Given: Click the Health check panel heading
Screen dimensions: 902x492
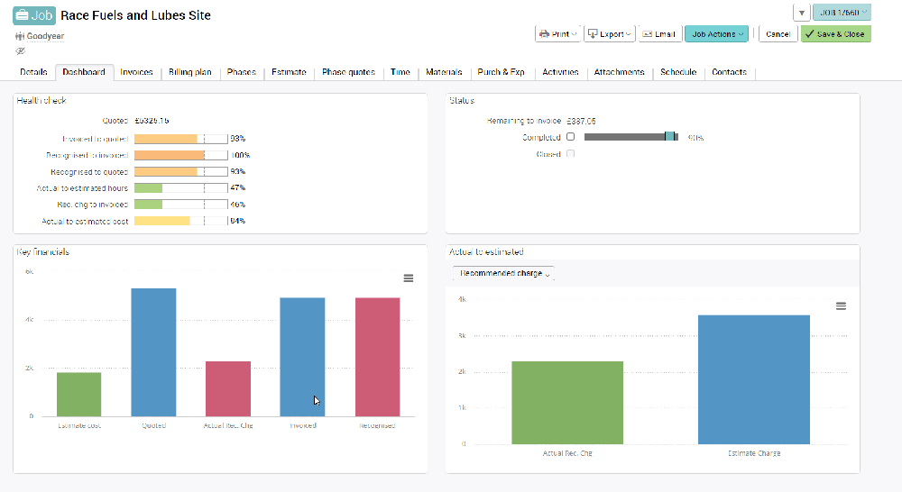Looking at the screenshot, I should 41,101.
